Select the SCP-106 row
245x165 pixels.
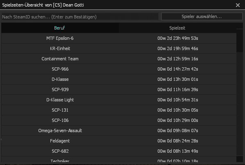click(119, 120)
